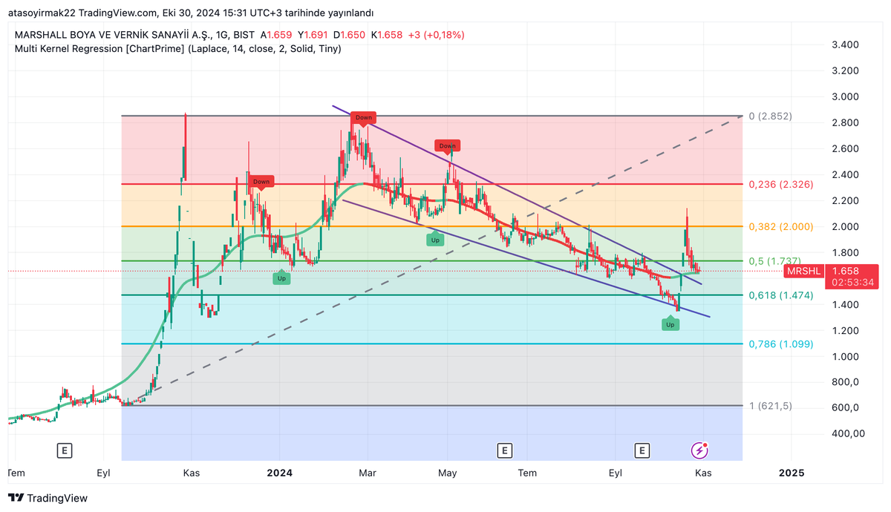Click the atasoyirmak22 publisher header line
Image resolution: width=891 pixels, height=512 pixels.
pos(189,13)
